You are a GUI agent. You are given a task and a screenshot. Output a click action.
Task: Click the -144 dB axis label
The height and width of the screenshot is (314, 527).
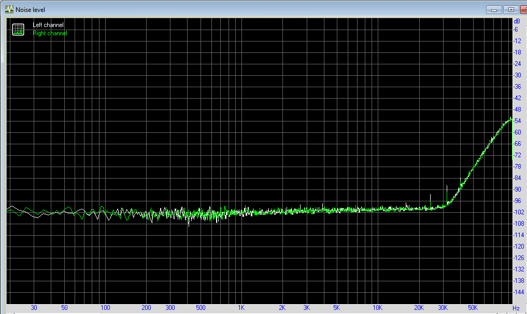click(x=519, y=292)
